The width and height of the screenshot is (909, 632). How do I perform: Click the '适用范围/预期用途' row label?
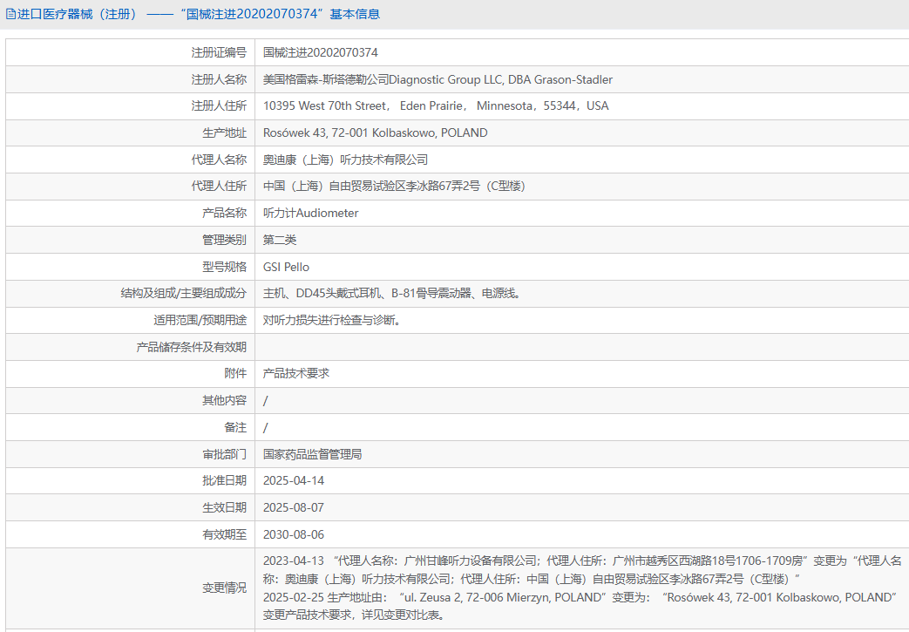tap(200, 320)
